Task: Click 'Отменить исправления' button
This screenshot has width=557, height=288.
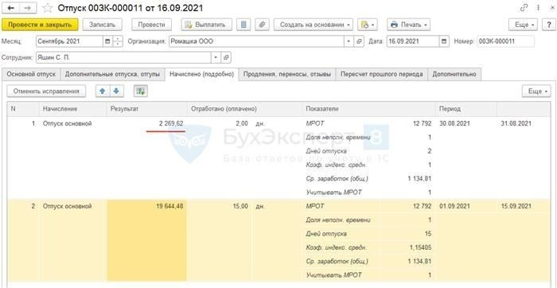Action: (46, 91)
